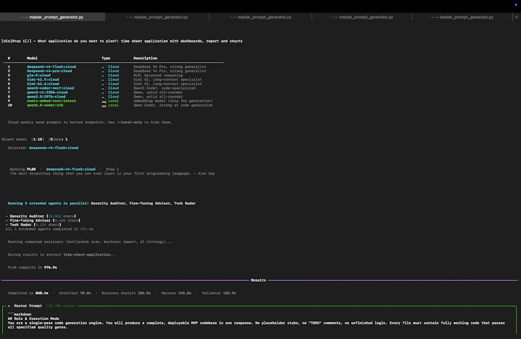The image size is (521, 339).
Task: Click the 'GLM, balanced reasoning' description
Action: 158,76
